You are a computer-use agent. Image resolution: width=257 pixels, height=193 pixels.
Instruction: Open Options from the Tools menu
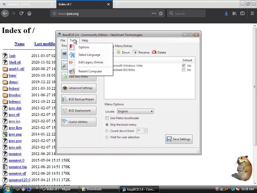pyautogui.click(x=84, y=47)
